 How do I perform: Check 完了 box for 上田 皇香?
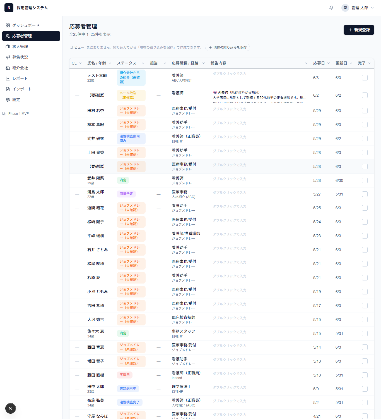point(365,153)
